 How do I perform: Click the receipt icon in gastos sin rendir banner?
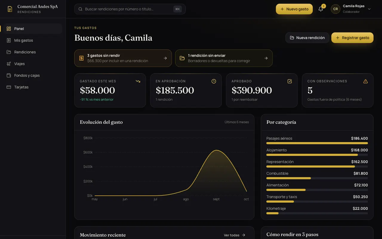coord(81,58)
